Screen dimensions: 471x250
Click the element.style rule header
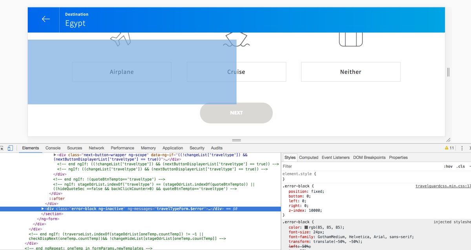[299, 173]
